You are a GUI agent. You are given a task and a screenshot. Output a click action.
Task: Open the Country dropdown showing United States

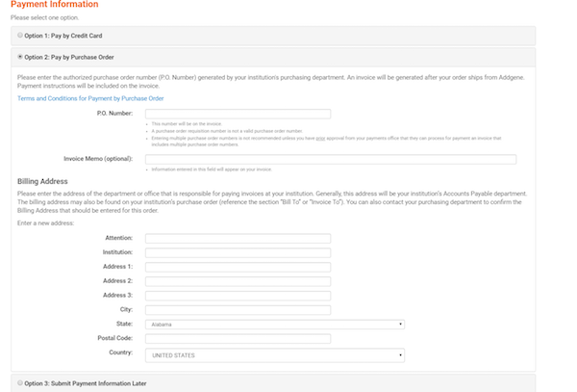pyautogui.click(x=275, y=355)
